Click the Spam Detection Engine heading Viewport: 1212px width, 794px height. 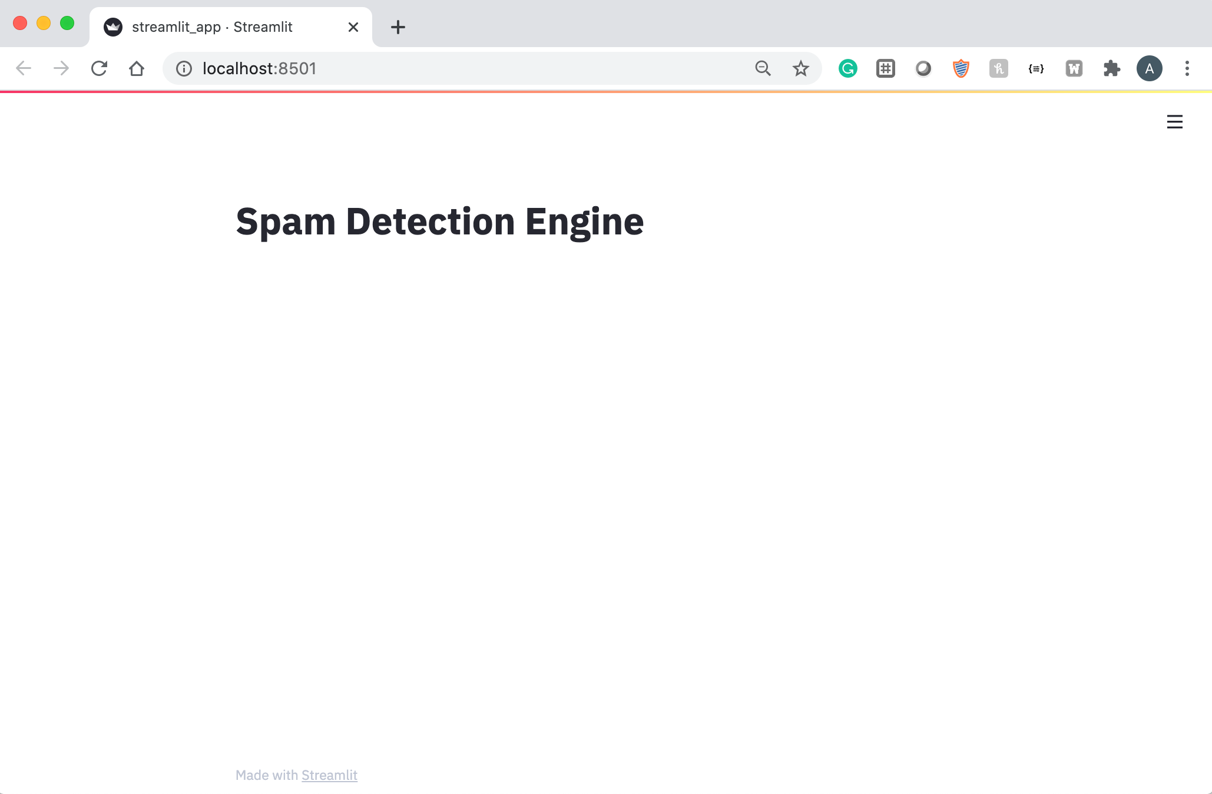(x=439, y=221)
